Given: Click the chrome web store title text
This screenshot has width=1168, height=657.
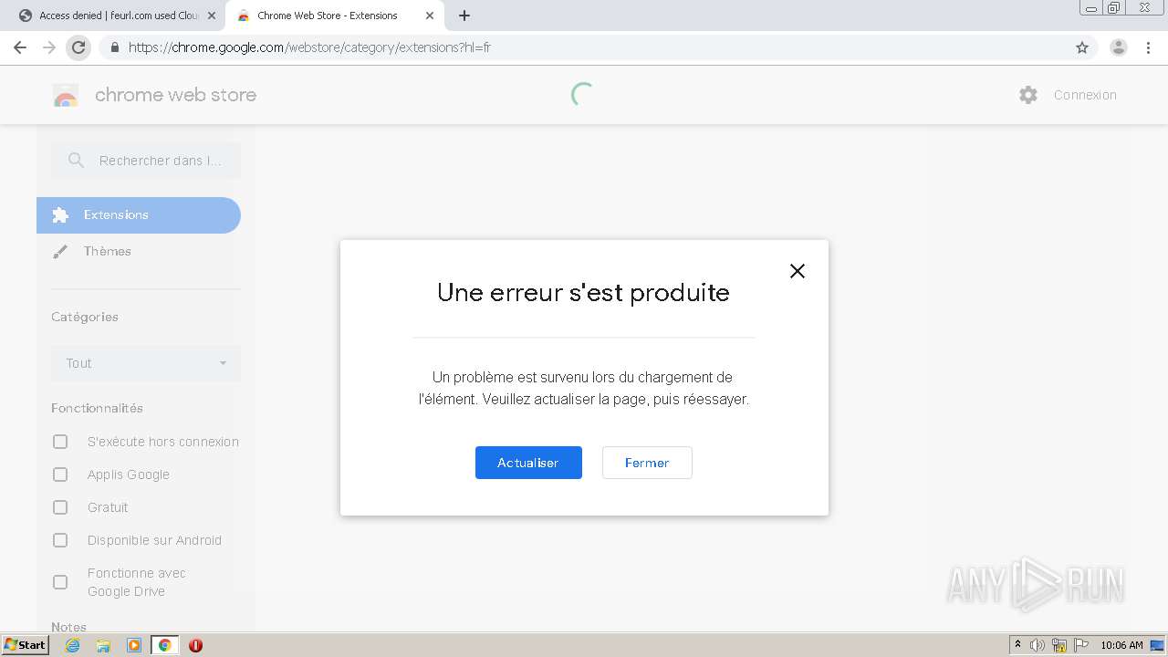Looking at the screenshot, I should click(x=175, y=95).
